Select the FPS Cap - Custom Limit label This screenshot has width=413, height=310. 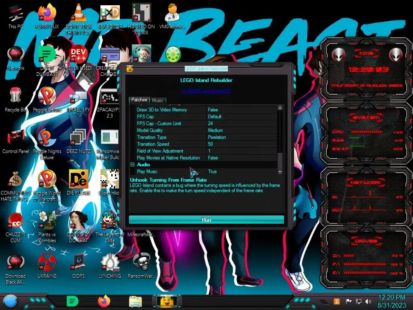pyautogui.click(x=159, y=124)
